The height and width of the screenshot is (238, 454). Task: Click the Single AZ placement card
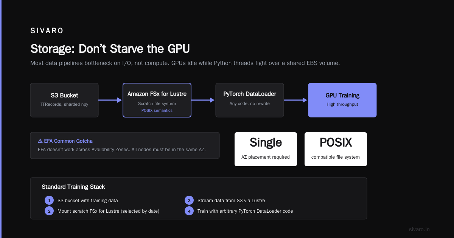(266, 149)
